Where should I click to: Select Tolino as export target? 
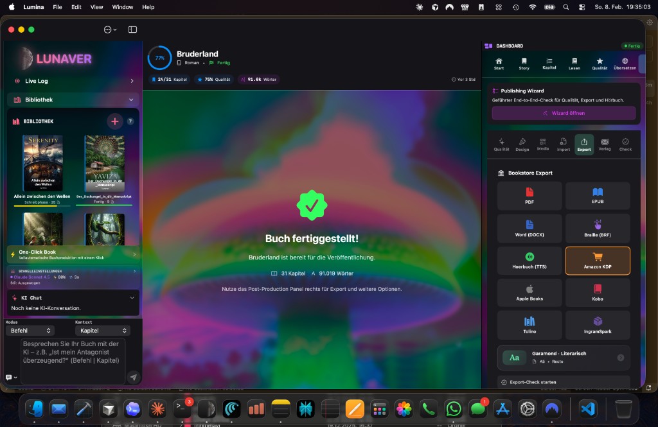[x=529, y=325]
